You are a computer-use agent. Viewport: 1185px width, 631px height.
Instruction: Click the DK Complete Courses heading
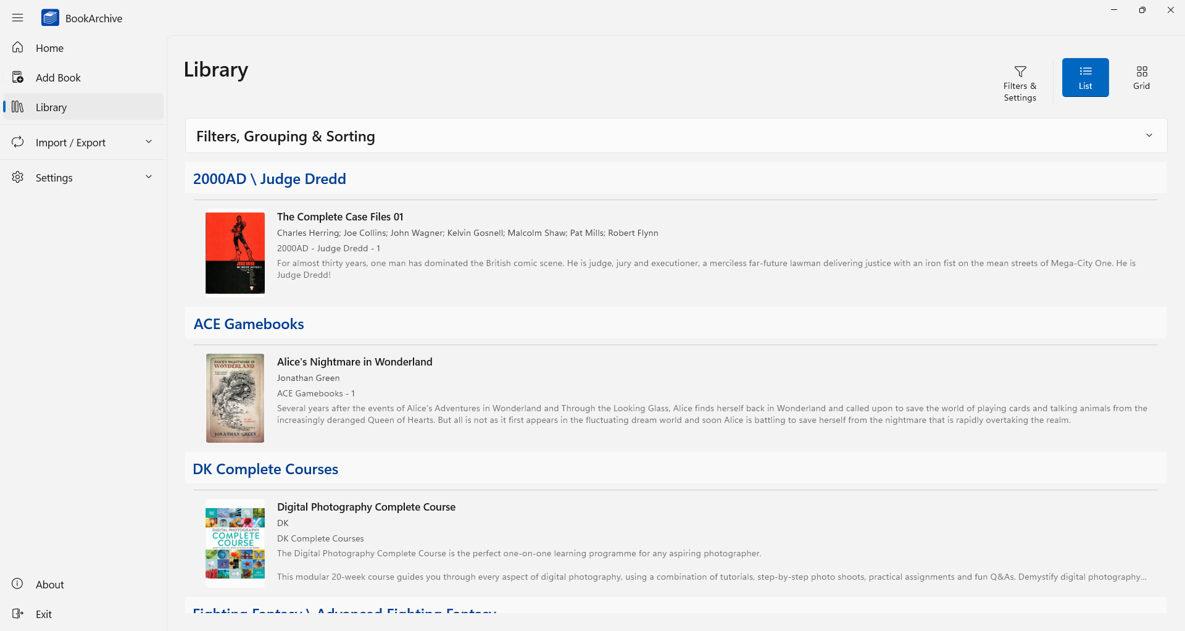(x=265, y=469)
